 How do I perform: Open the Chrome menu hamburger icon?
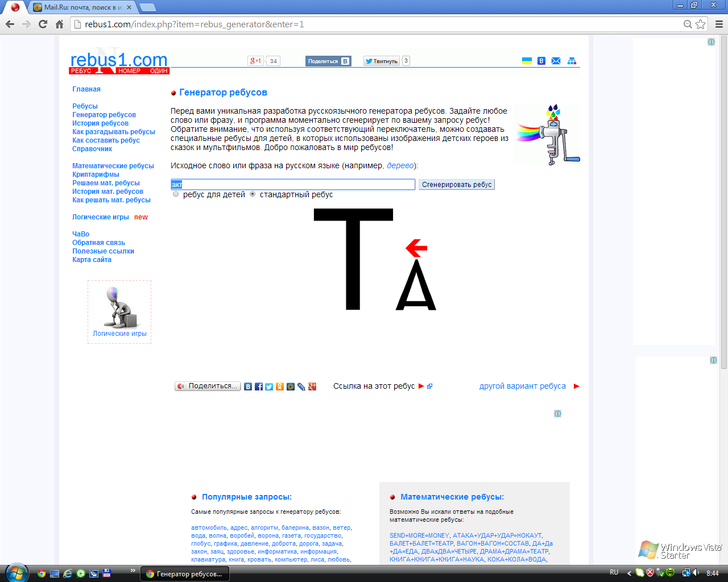tap(719, 24)
